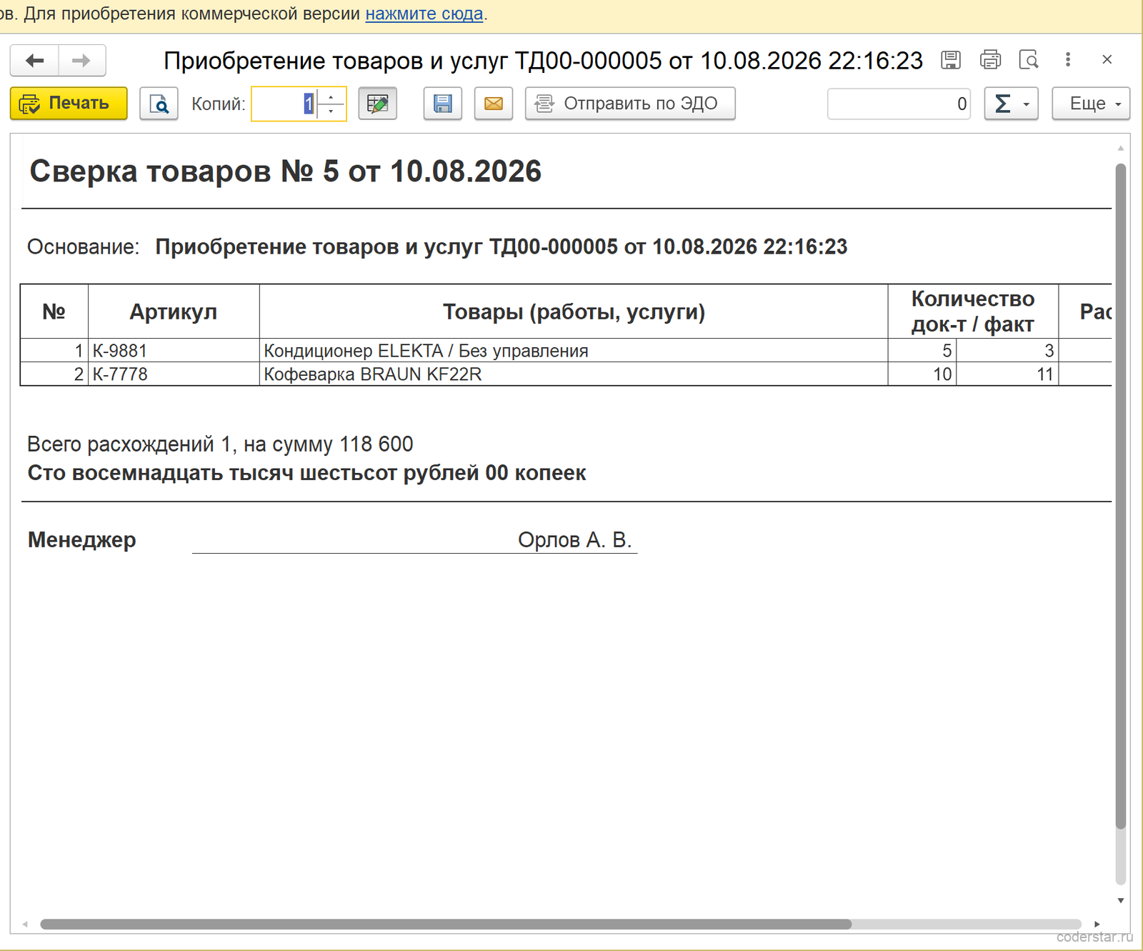1143x951 pixels.
Task: Send by email with the envelope icon
Action: pyautogui.click(x=494, y=104)
